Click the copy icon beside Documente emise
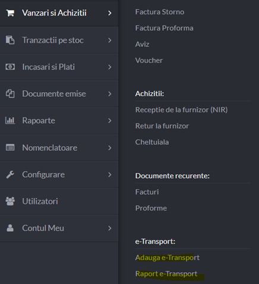Image resolution: width=259 pixels, height=284 pixels. [x=10, y=94]
